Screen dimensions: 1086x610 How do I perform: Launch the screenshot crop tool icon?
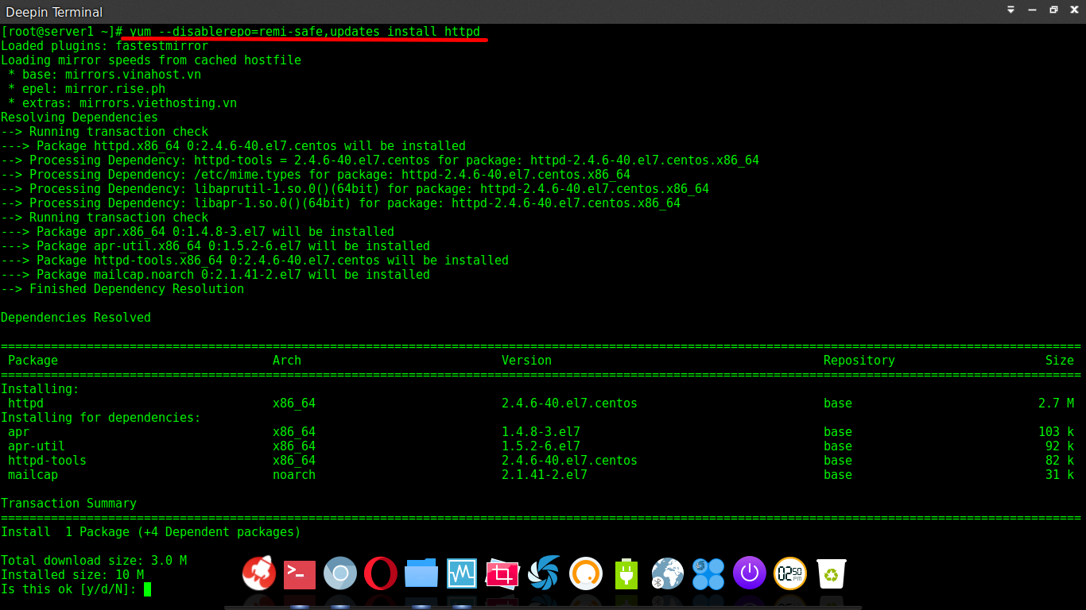pos(502,573)
